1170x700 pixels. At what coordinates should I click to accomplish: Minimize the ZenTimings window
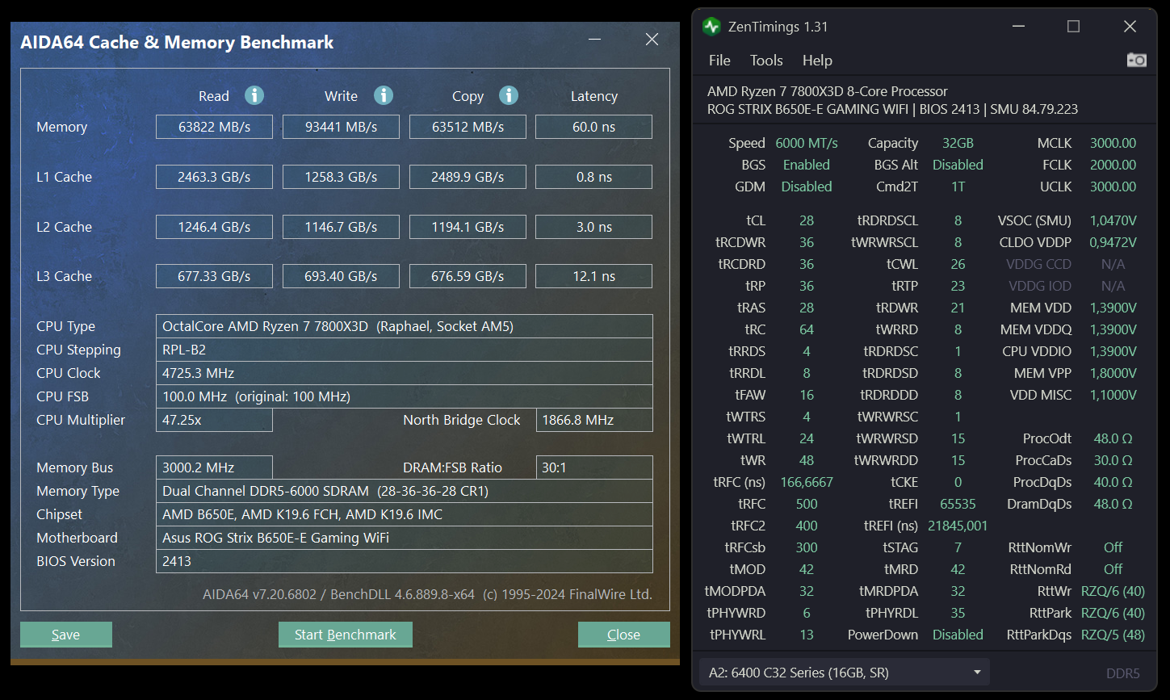pyautogui.click(x=1019, y=27)
